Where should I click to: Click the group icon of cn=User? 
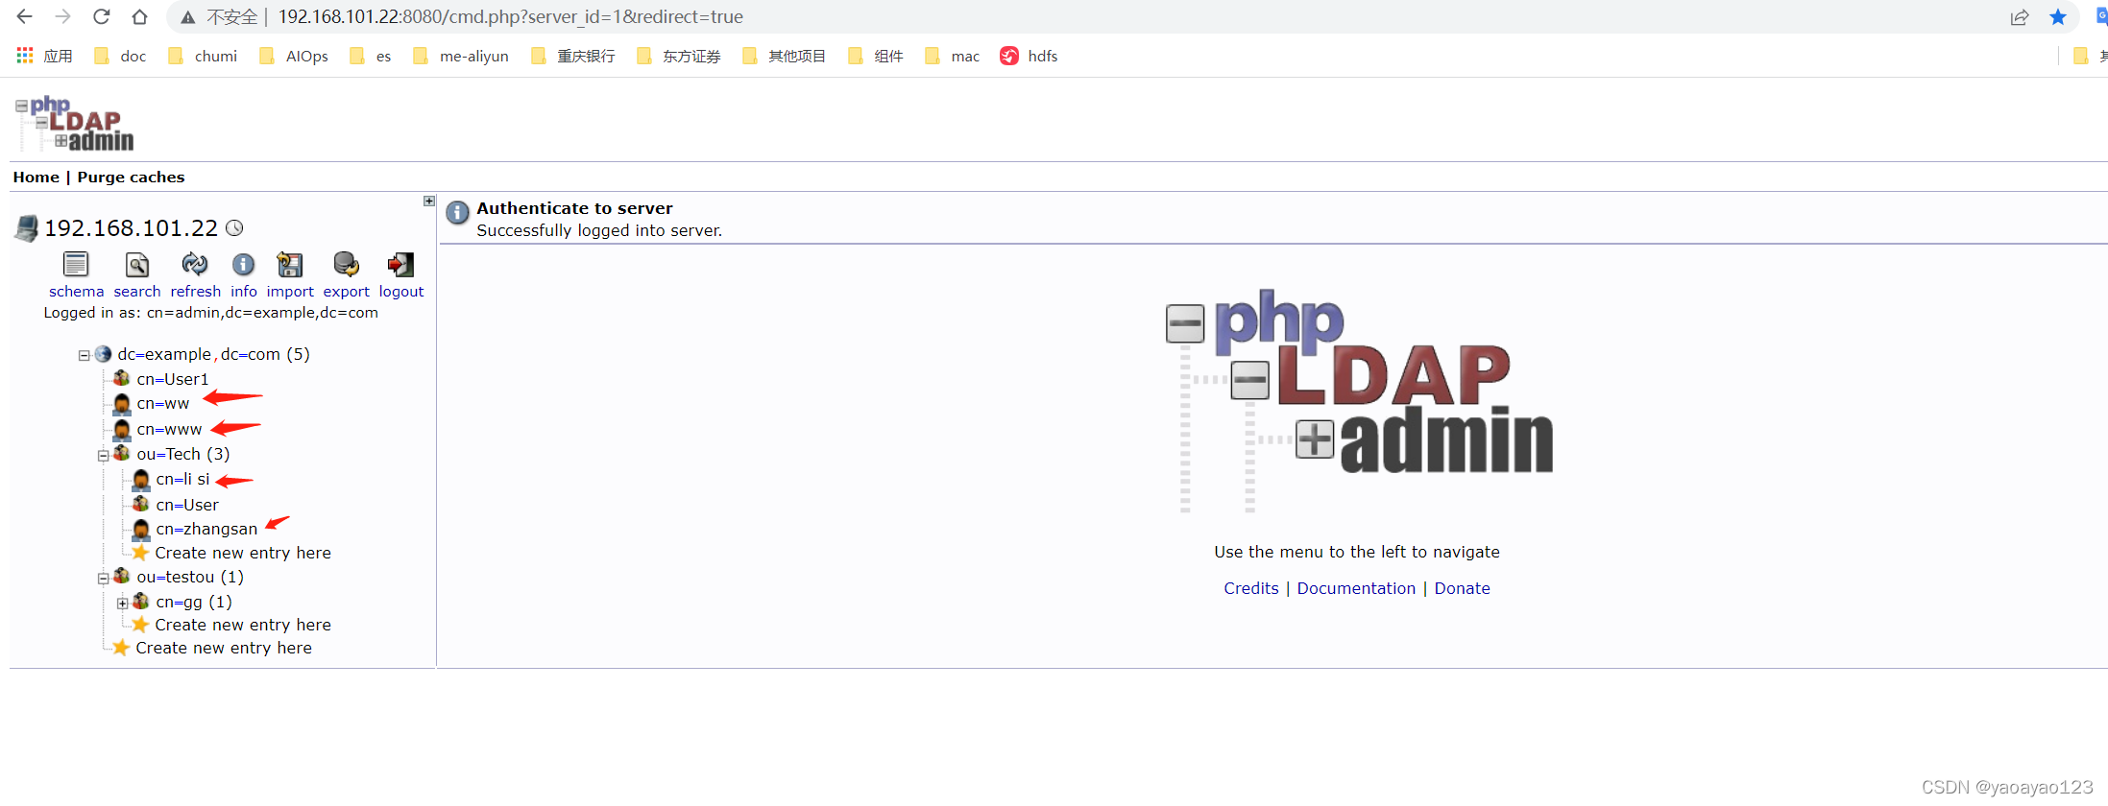141,504
